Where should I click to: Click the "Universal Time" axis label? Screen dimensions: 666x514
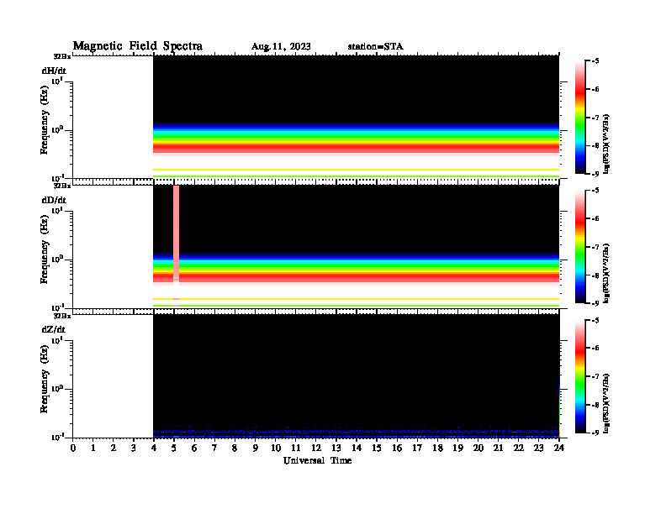[x=317, y=460]
